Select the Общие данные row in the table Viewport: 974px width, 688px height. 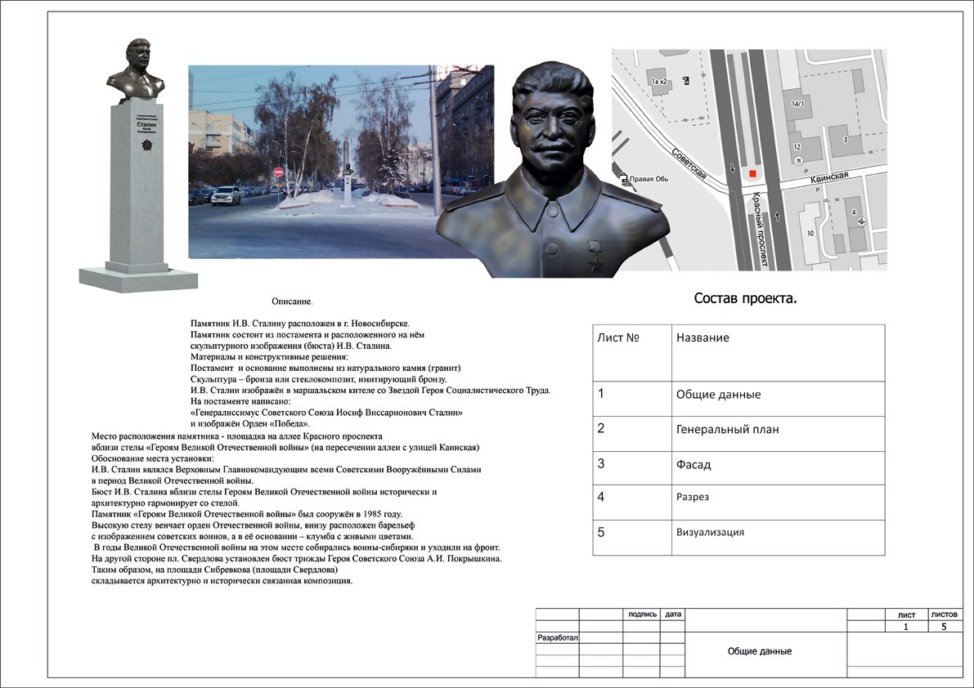click(718, 395)
